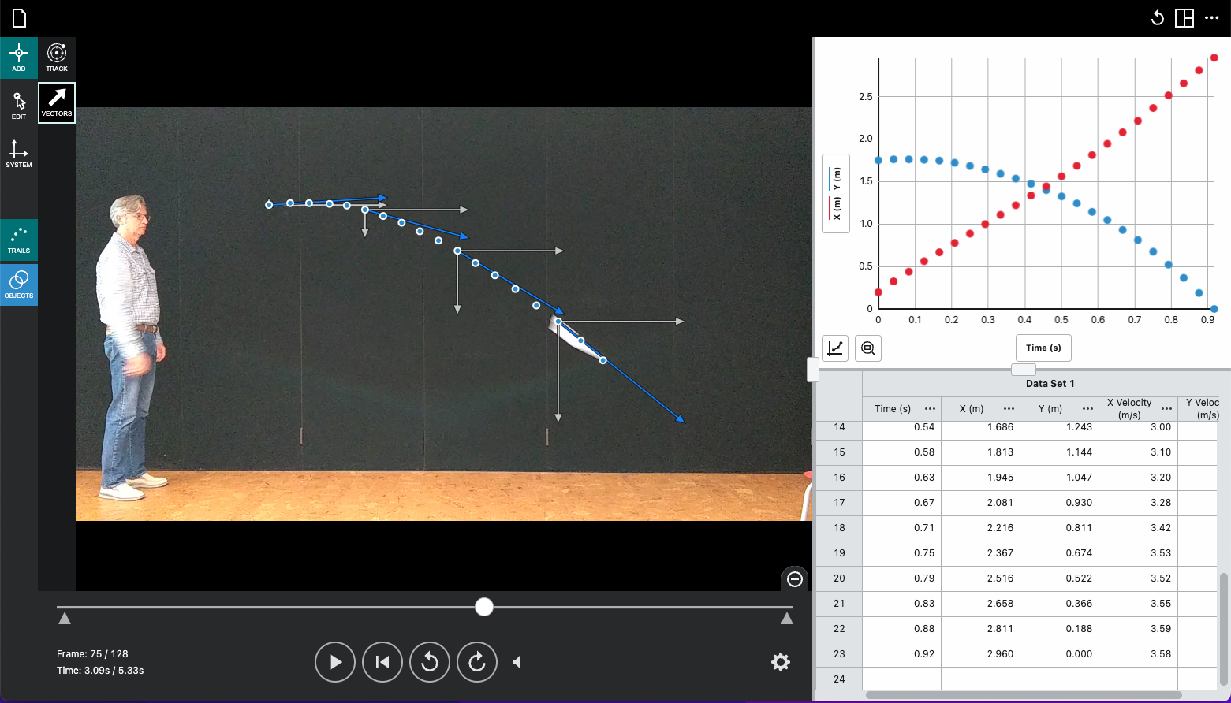
Task: Open video settings gear
Action: coord(780,662)
